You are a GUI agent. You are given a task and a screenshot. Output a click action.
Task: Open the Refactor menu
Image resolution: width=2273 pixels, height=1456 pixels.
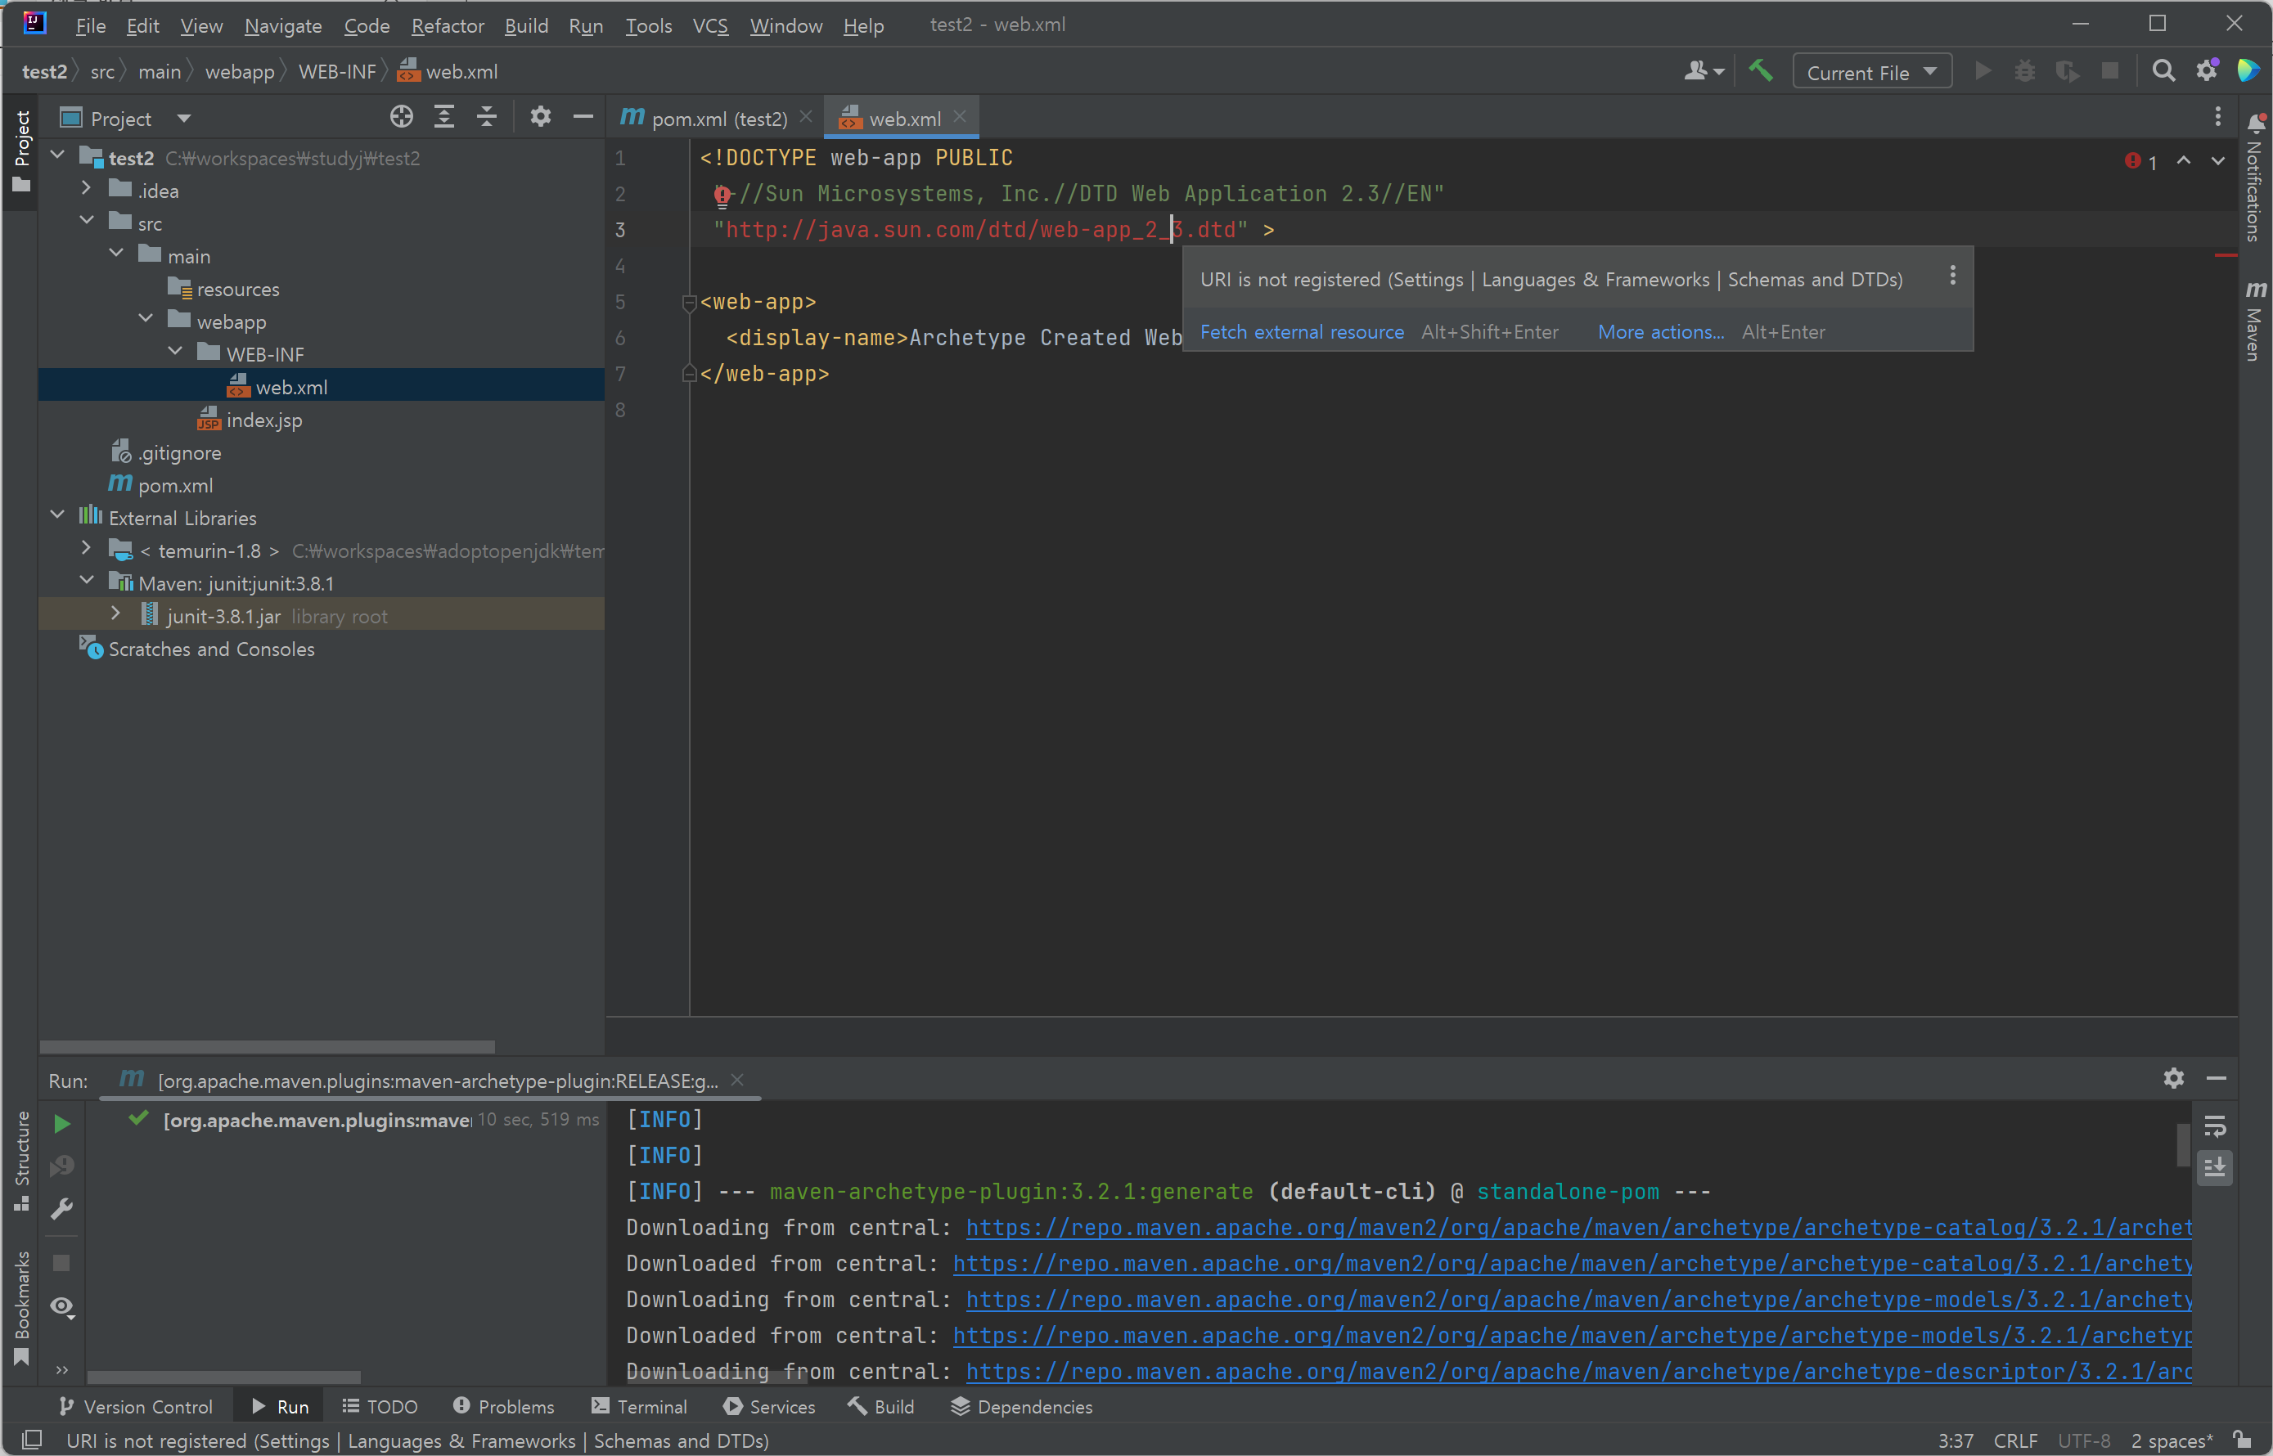[x=448, y=25]
